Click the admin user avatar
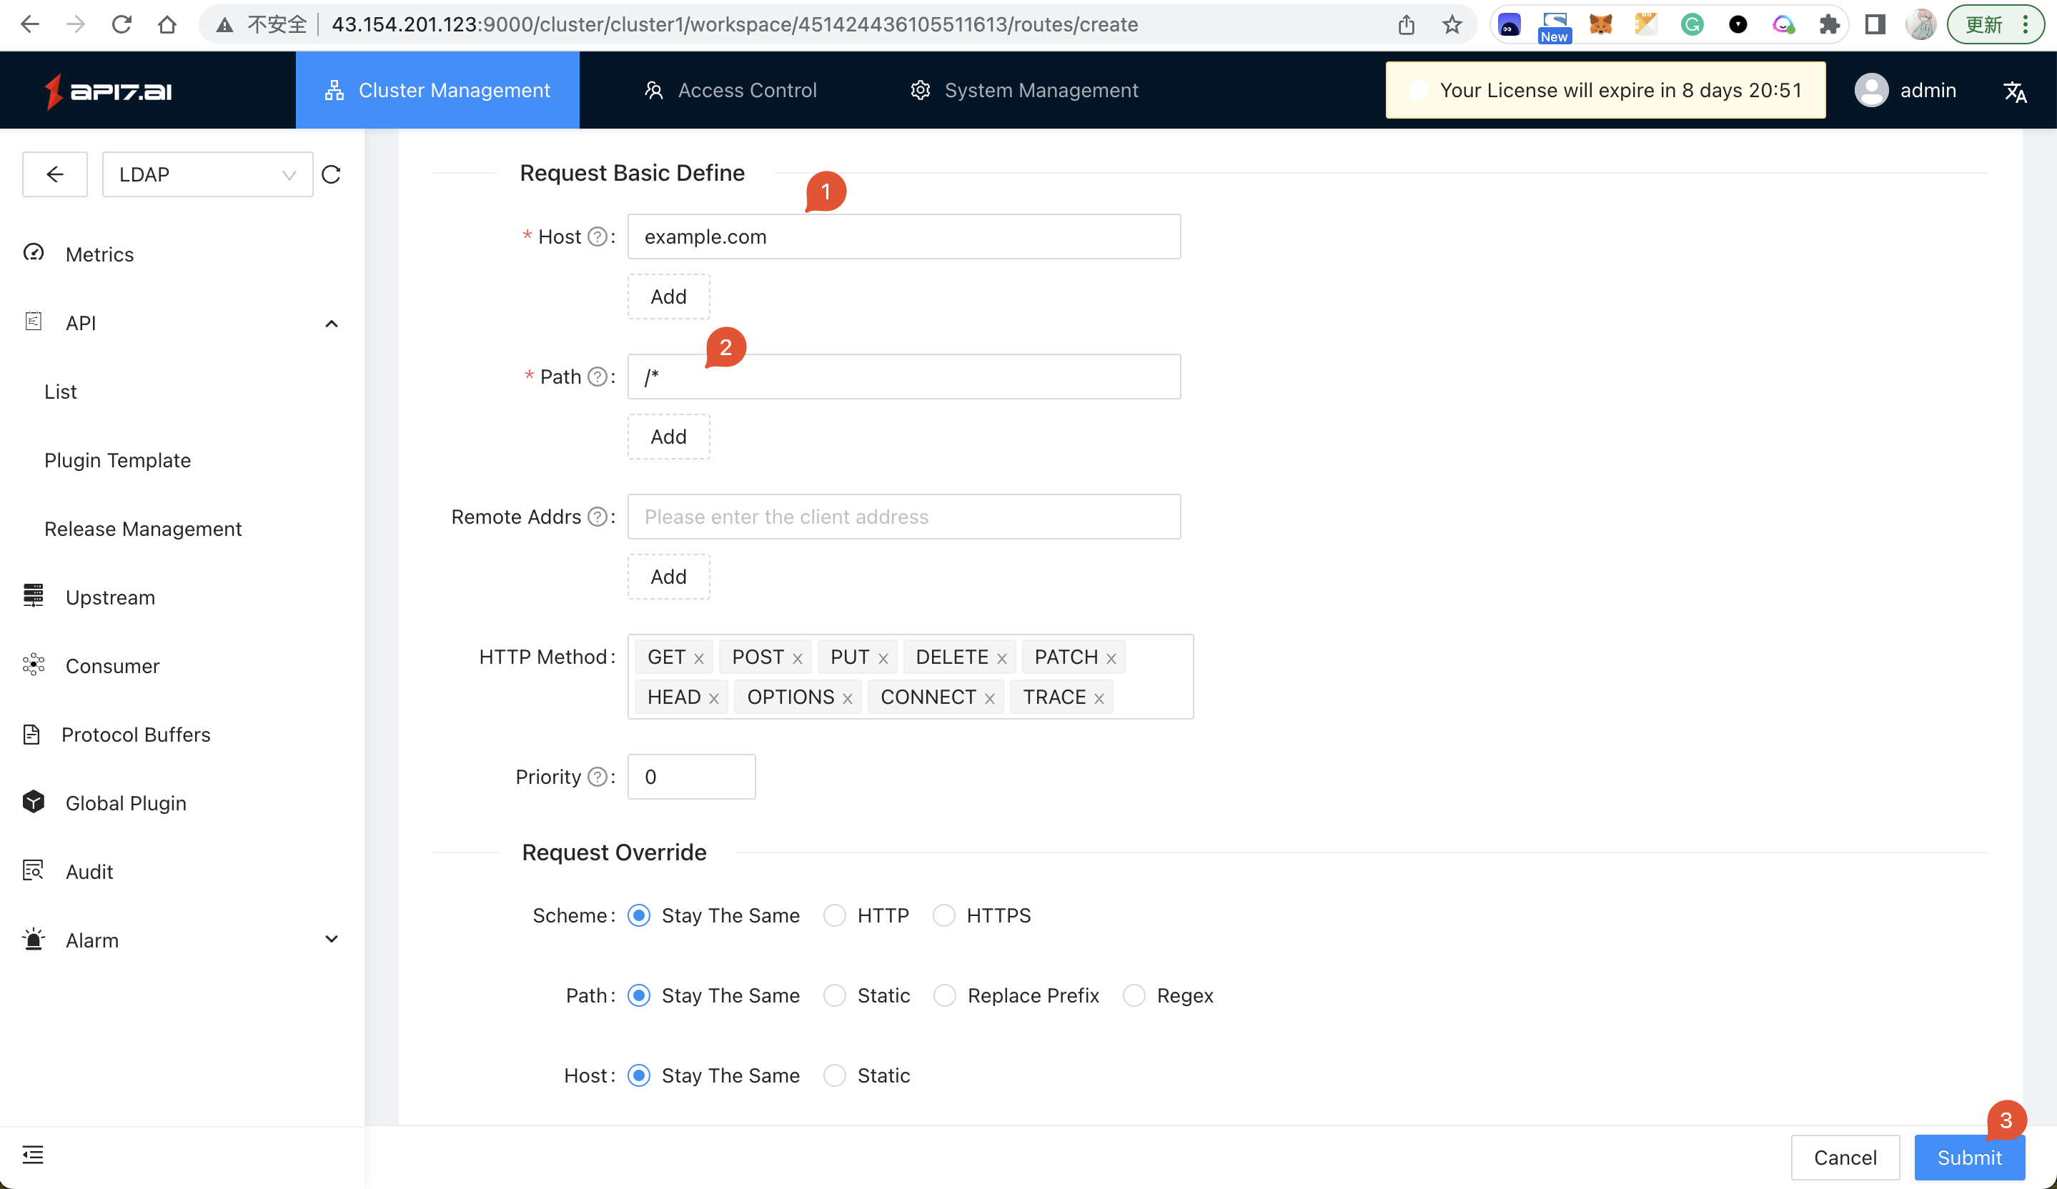This screenshot has width=2057, height=1189. click(1871, 91)
